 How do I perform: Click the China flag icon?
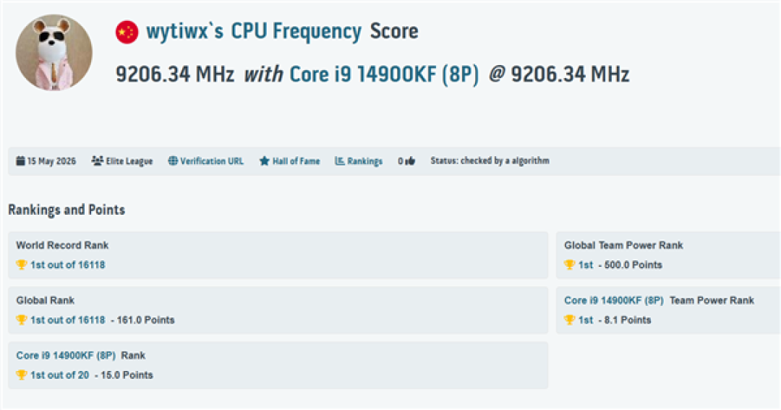coord(127,33)
